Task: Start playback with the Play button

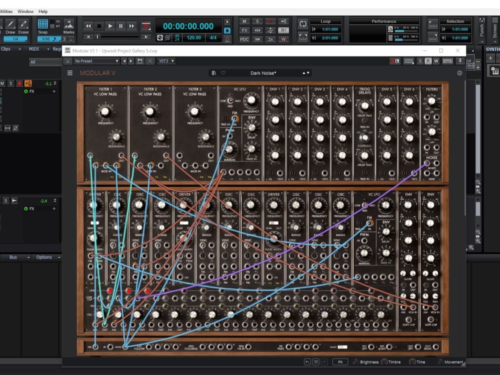Action: point(110,26)
